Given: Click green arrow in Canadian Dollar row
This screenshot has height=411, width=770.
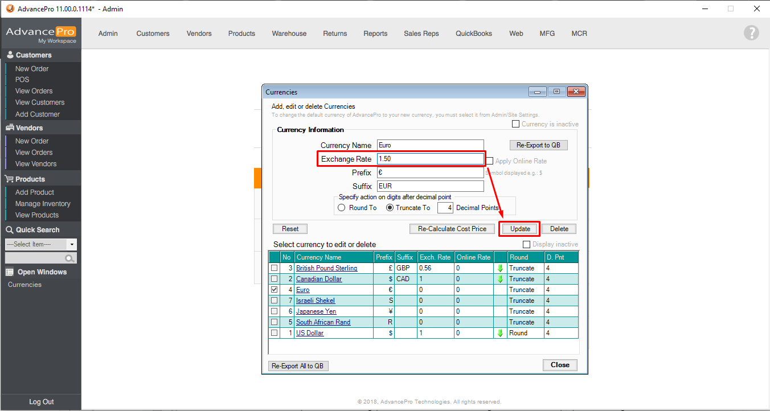Looking at the screenshot, I should 501,279.
